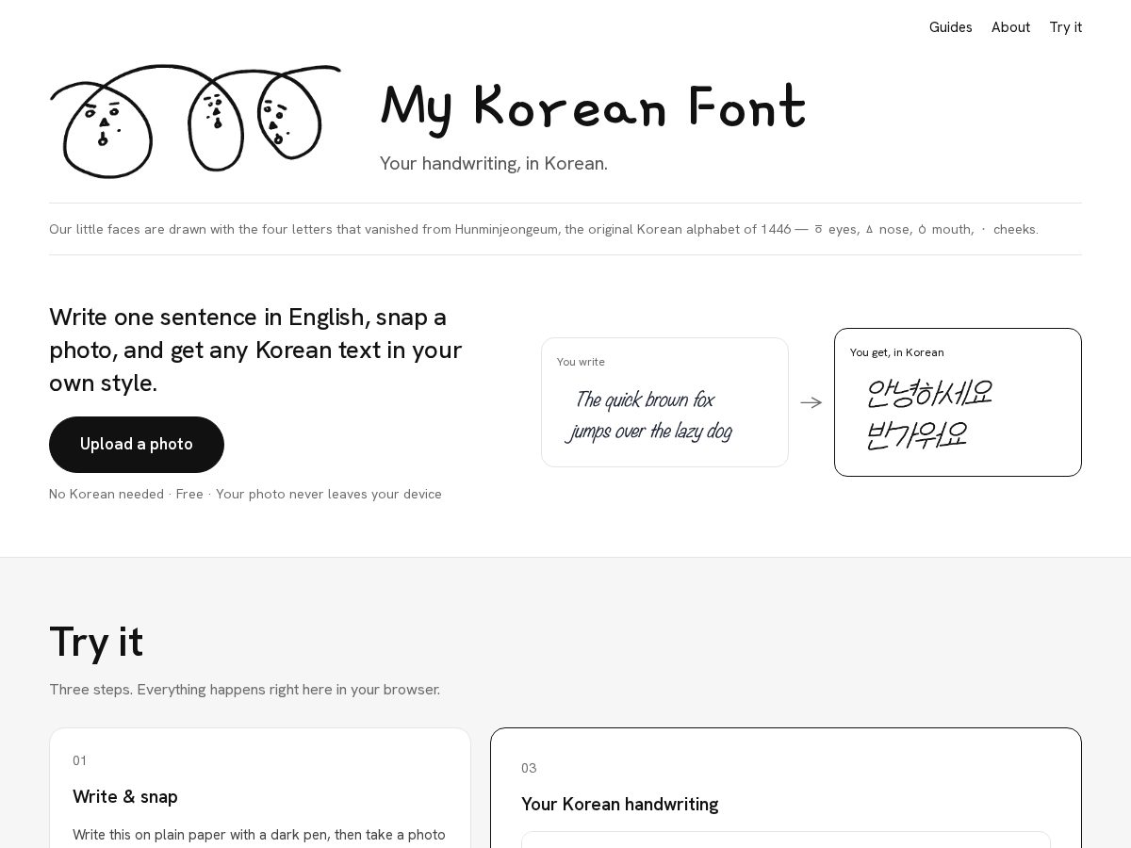Click the three faces logo drawing

click(195, 121)
